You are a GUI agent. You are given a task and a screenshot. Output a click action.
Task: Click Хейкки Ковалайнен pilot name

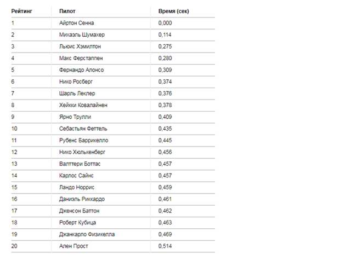(83, 105)
